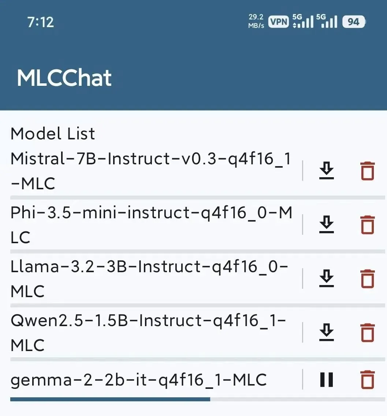Select the Llama-3.2-3B-Instruct model name
Viewport: 387px width, 416px height.
[x=149, y=278]
